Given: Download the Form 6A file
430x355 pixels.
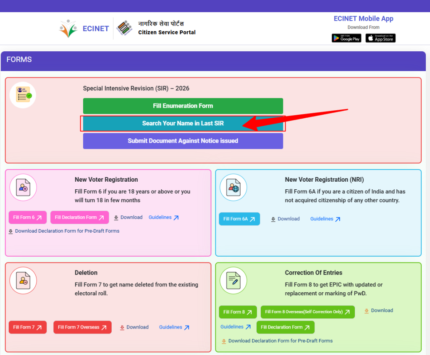Looking at the screenshot, I should 285,219.
